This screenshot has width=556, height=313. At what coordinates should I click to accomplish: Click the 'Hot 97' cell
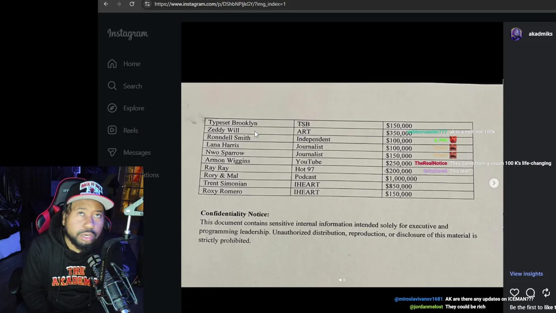coord(304,169)
